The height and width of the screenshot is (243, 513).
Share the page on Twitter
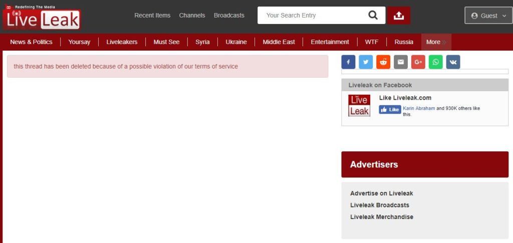366,62
